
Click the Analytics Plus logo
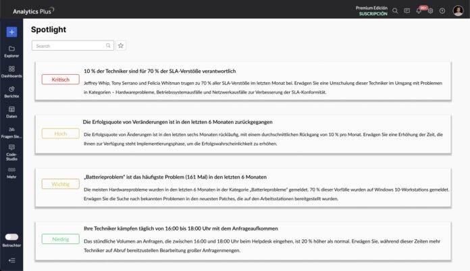33,11
